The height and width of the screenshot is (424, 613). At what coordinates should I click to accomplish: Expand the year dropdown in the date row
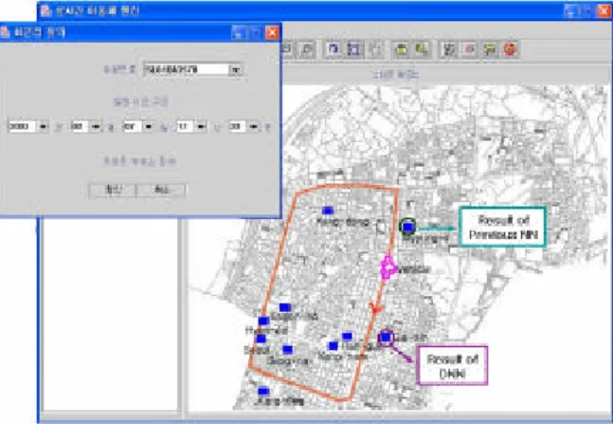(28, 126)
